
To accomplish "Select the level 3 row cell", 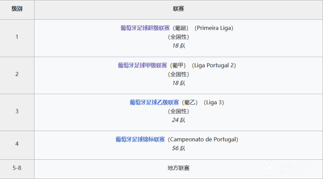I will (17, 111).
